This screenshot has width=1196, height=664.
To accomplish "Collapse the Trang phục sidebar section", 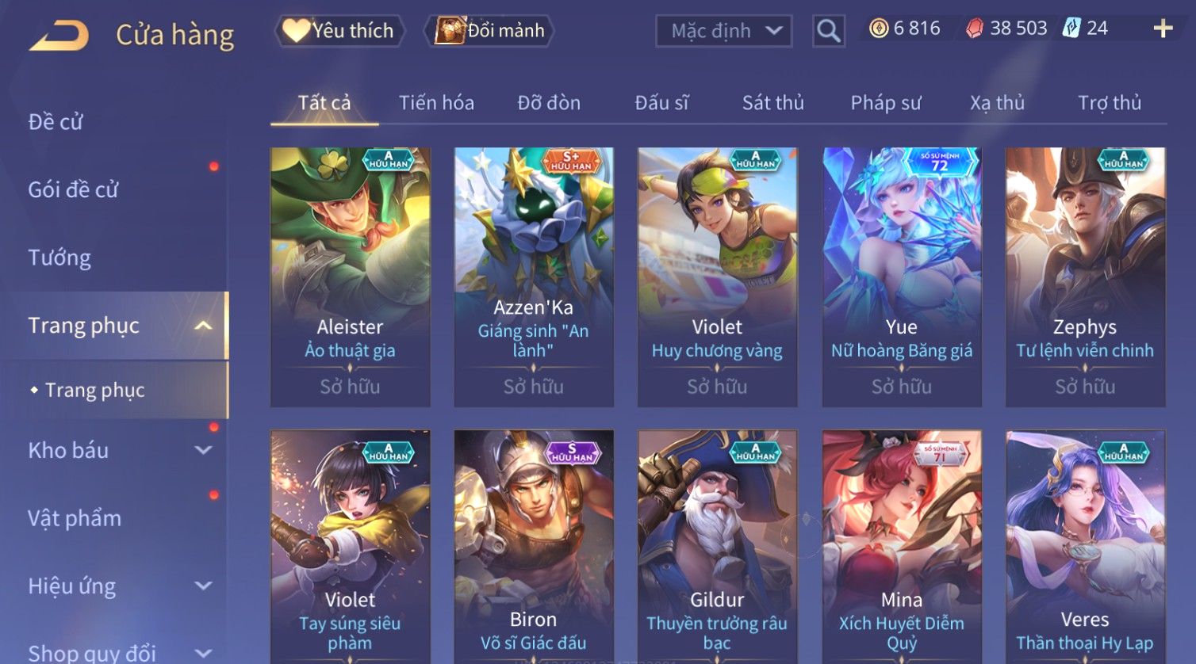I will point(203,326).
